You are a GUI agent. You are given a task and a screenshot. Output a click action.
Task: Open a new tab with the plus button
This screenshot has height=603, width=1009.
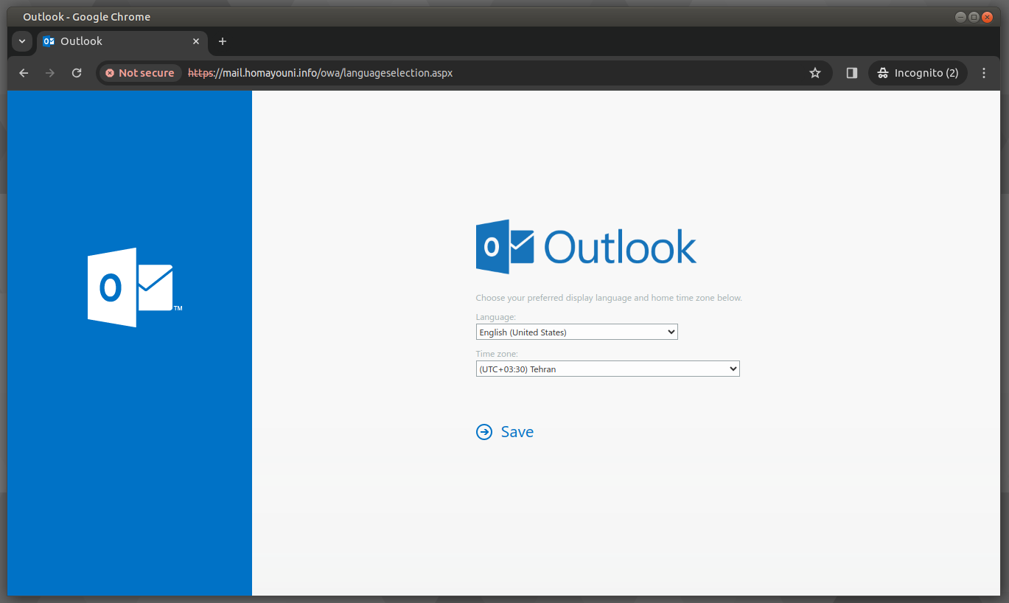(x=223, y=41)
